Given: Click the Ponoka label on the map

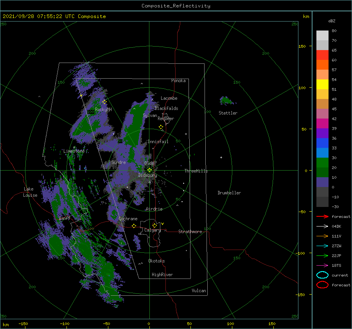Looking at the screenshot, I should (x=178, y=81).
